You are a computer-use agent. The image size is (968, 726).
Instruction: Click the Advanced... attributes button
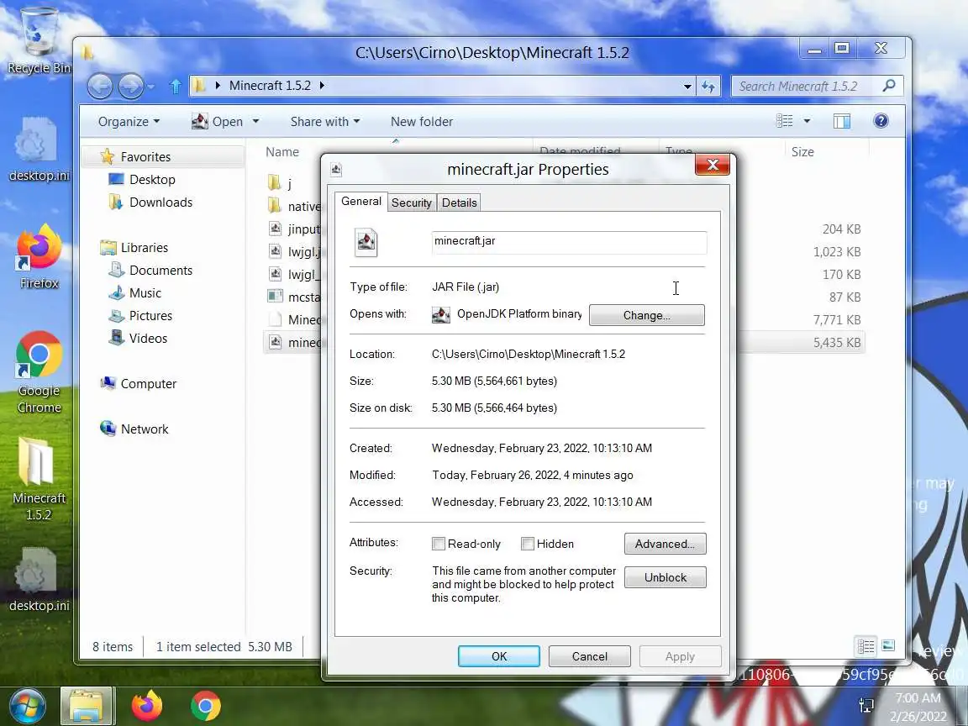click(665, 544)
